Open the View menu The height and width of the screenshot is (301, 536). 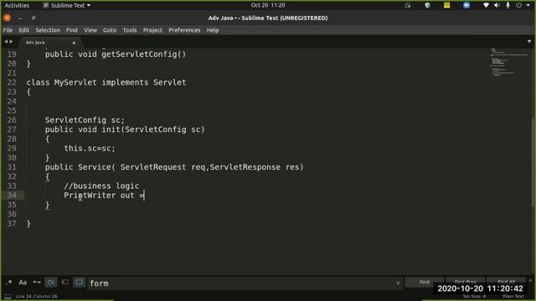(90, 30)
